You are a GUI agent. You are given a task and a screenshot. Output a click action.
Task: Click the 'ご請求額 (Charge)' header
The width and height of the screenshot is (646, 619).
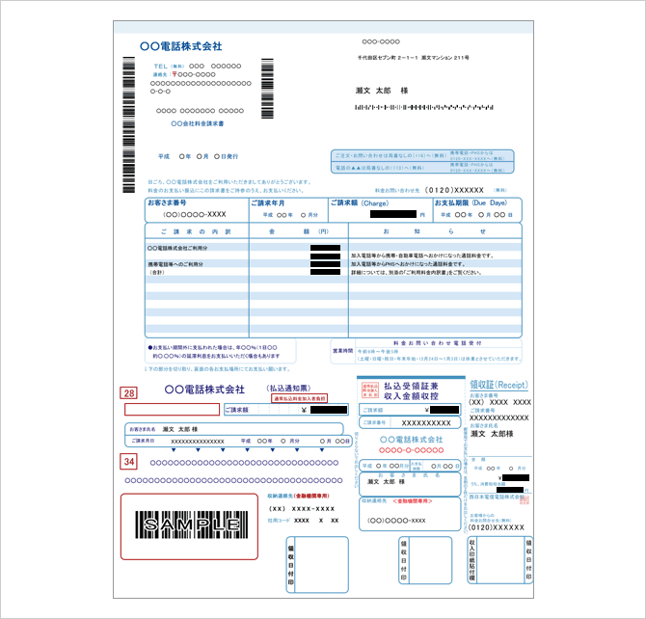tap(360, 203)
